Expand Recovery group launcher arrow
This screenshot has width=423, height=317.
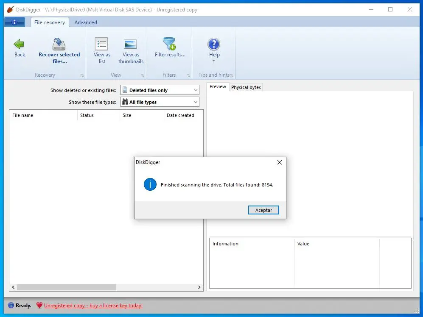tap(82, 76)
